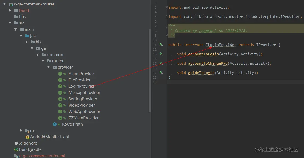304x158 pixels.
Task: Select IFileProvider in the project tree
Action: (x=79, y=80)
